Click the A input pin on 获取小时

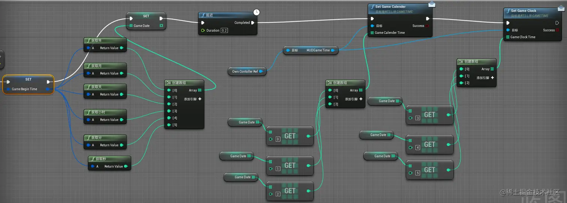tap(88, 120)
